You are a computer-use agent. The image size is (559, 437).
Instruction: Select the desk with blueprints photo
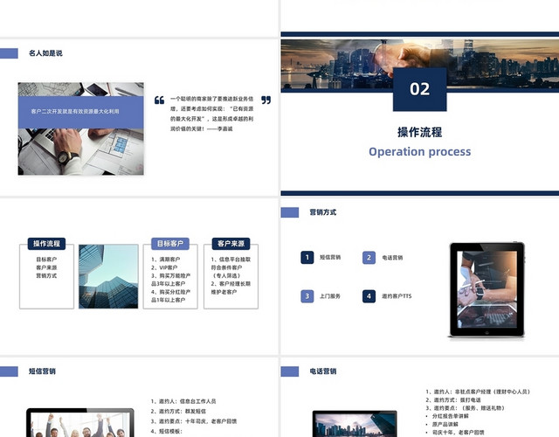[81, 128]
